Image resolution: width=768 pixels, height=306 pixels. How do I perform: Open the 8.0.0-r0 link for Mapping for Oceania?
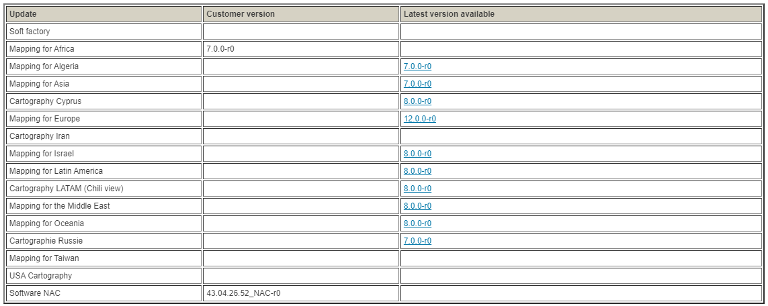[417, 223]
